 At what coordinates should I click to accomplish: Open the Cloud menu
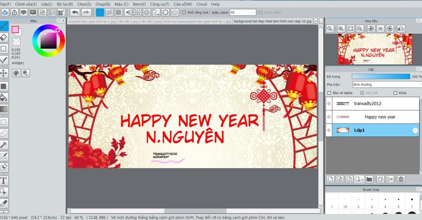202,4
